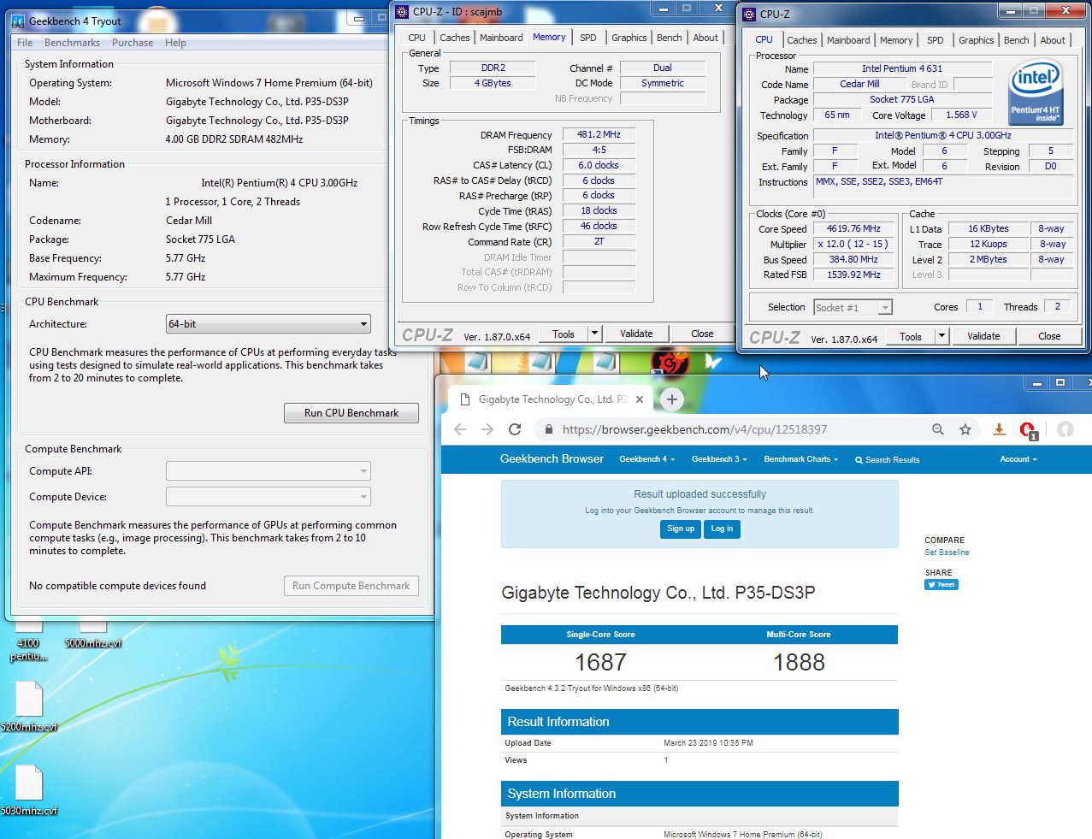Open a new Chrome tab

(672, 399)
